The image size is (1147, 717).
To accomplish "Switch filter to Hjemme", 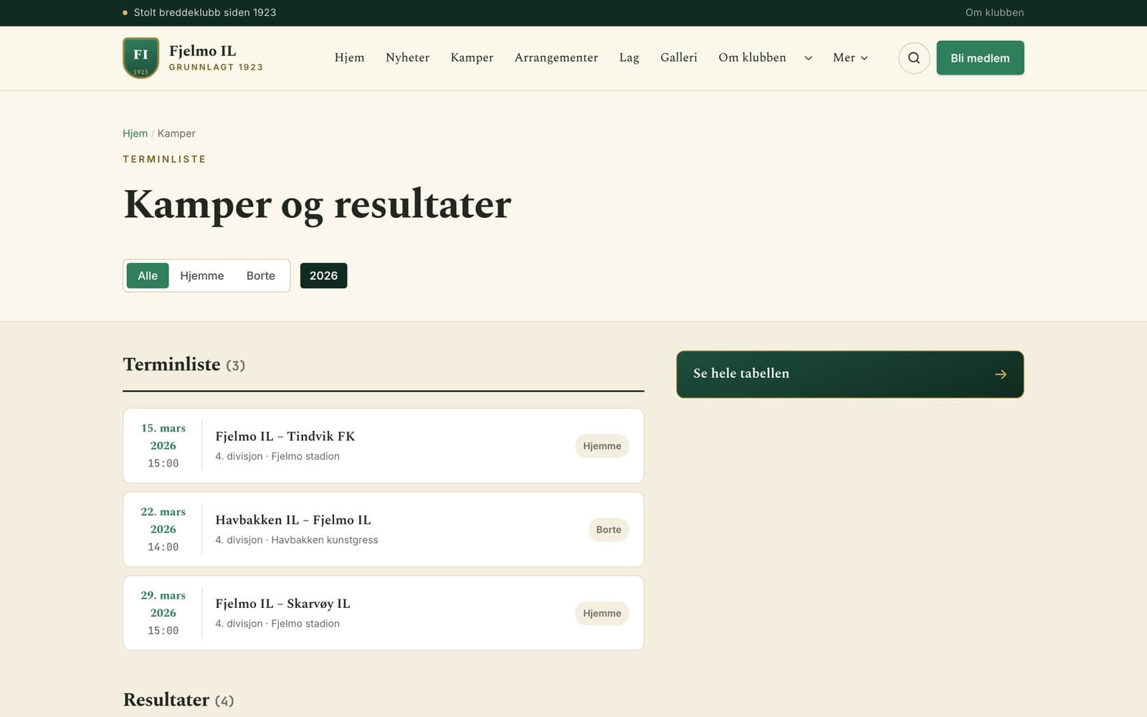I will pos(202,275).
